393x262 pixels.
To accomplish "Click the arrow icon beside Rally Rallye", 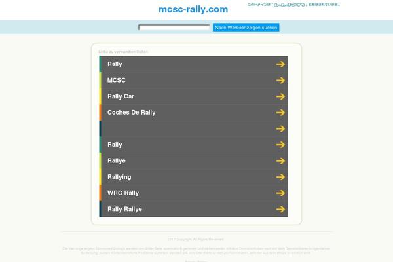I will pyautogui.click(x=280, y=209).
